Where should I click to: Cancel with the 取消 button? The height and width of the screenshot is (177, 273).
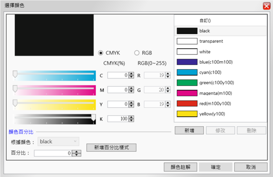click(251, 167)
